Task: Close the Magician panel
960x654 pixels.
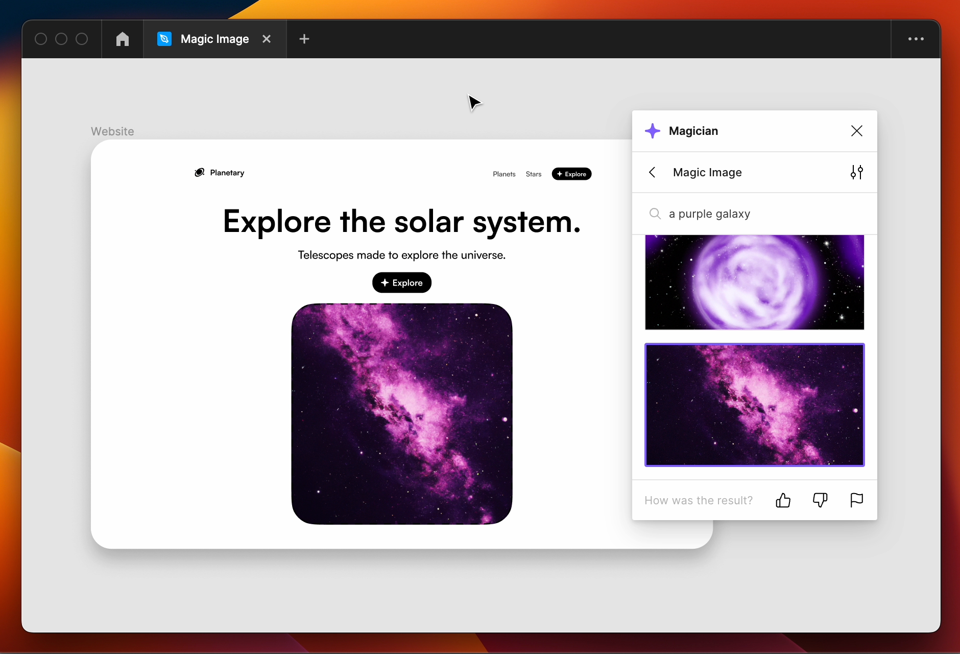Action: (x=856, y=131)
